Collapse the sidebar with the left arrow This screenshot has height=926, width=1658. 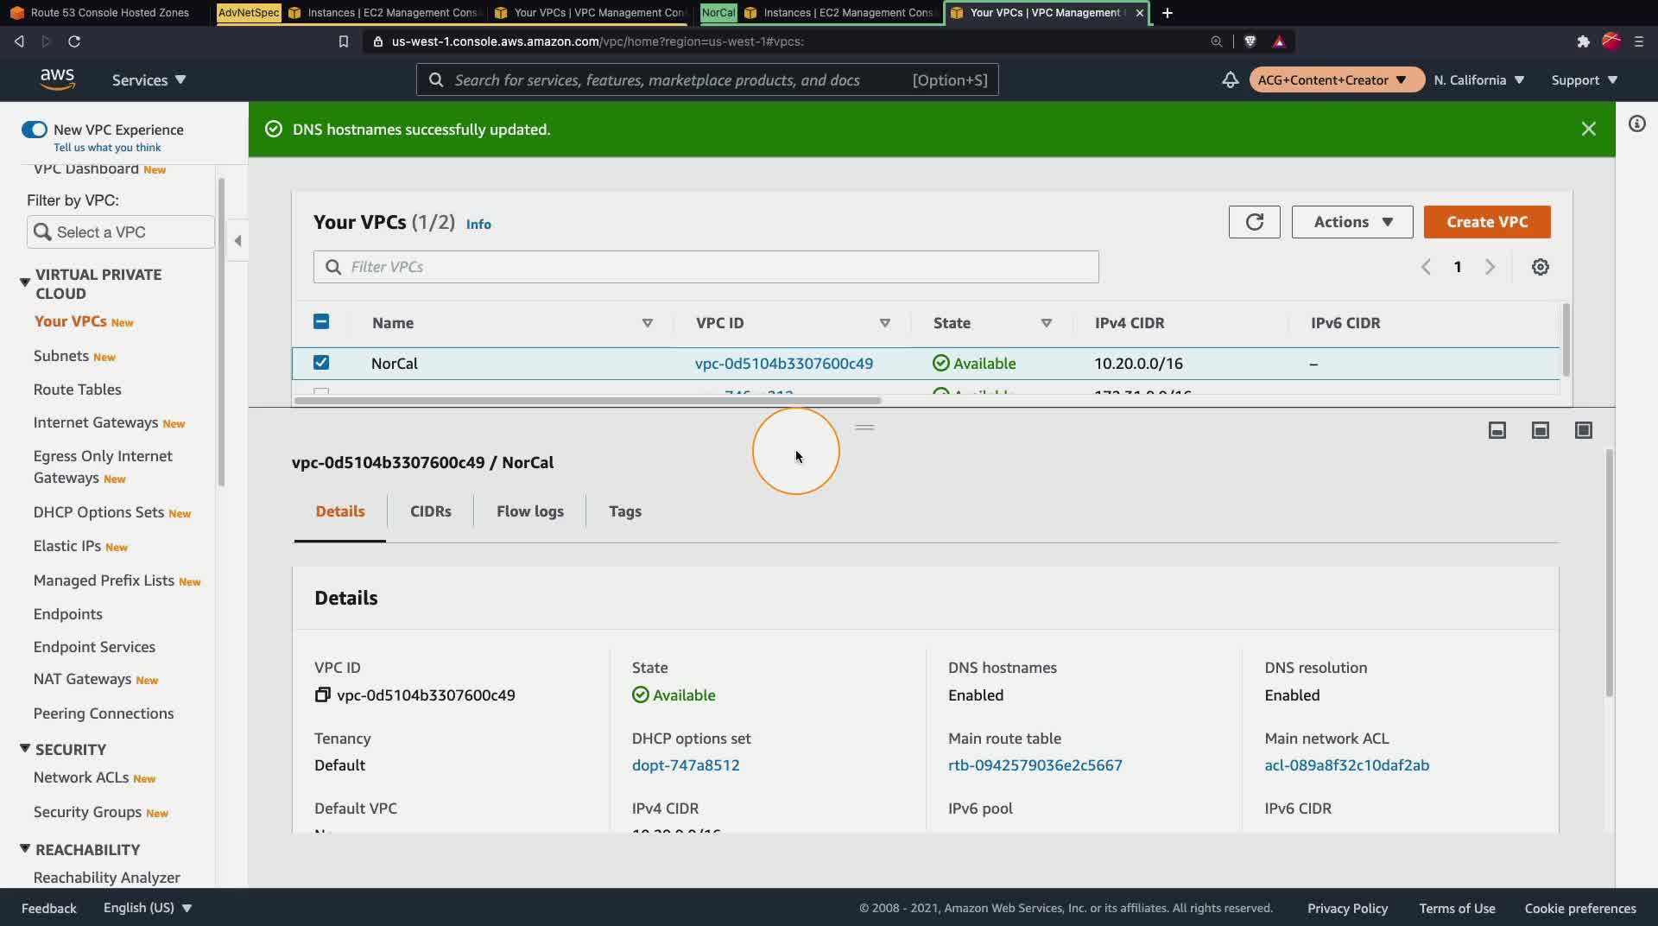237,241
